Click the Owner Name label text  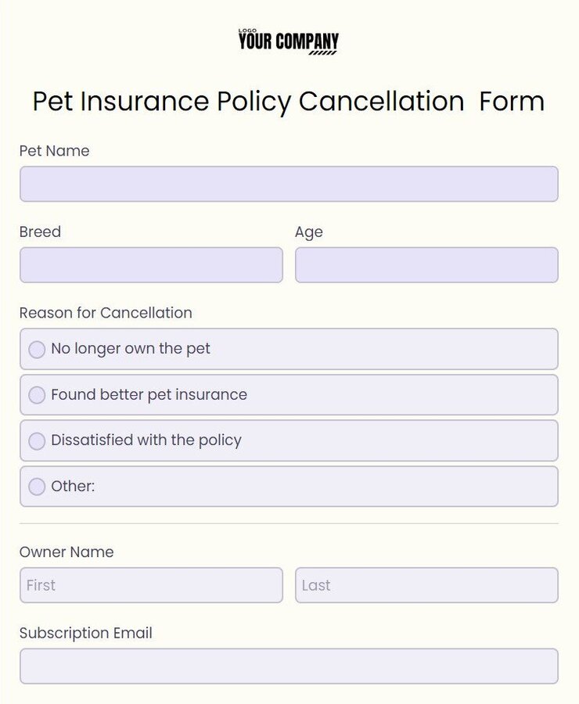67,552
